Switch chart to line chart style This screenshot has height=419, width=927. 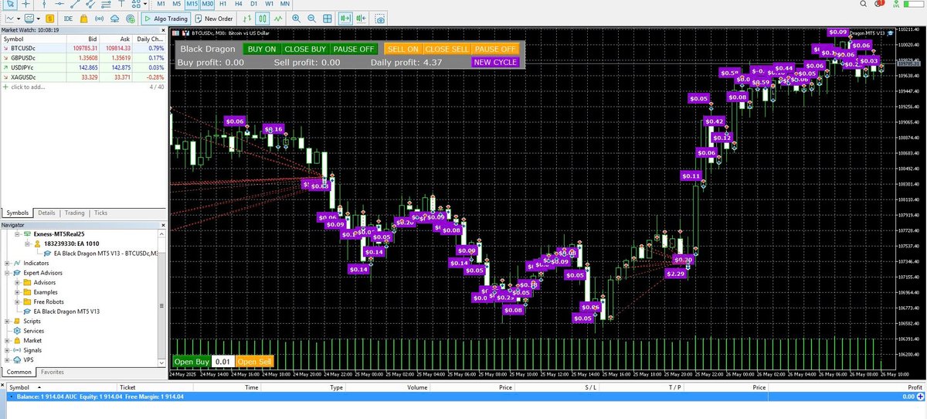pos(278,18)
